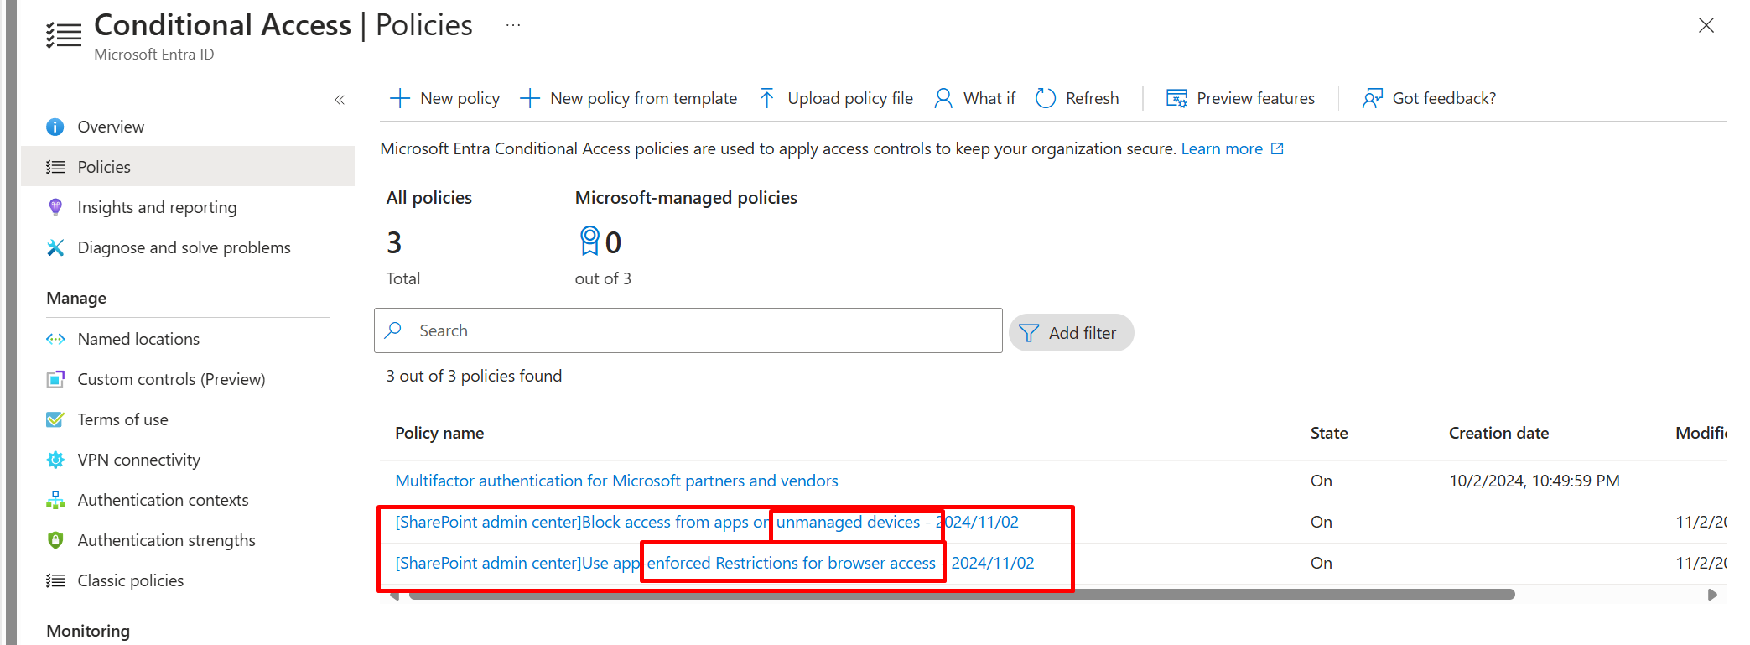This screenshot has height=645, width=1750.
Task: Open Multifactor authentication for Microsoft partners policy
Action: [616, 481]
